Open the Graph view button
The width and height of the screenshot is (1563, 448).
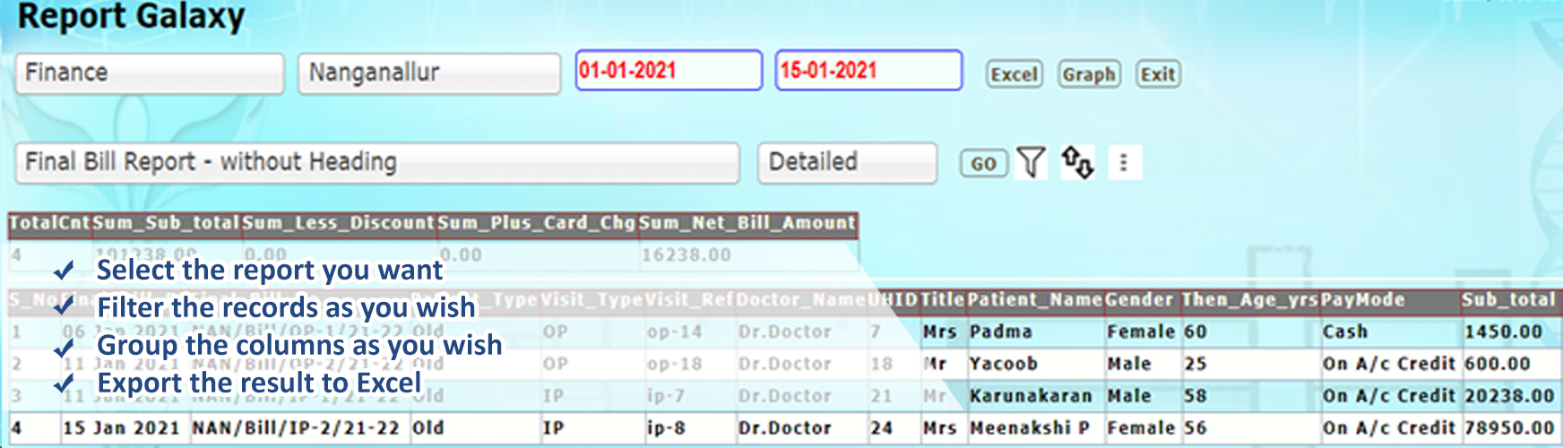point(1088,74)
